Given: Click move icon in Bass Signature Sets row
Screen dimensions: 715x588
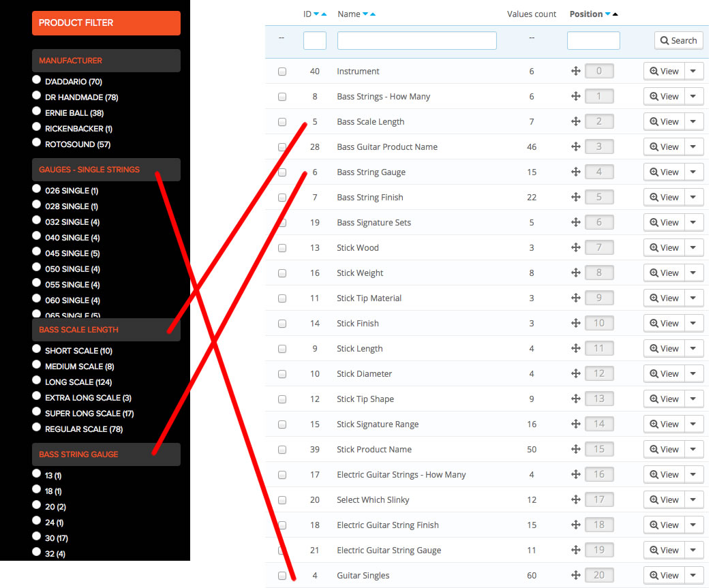Looking at the screenshot, I should click(576, 222).
